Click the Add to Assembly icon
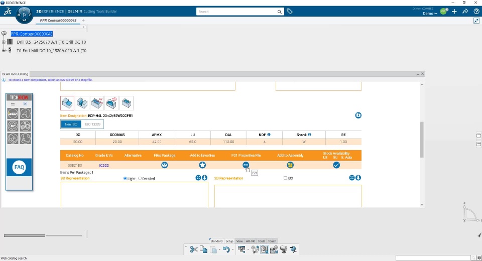 (290, 165)
